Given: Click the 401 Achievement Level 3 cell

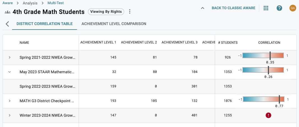Looking at the screenshot, I should (x=194, y=115).
